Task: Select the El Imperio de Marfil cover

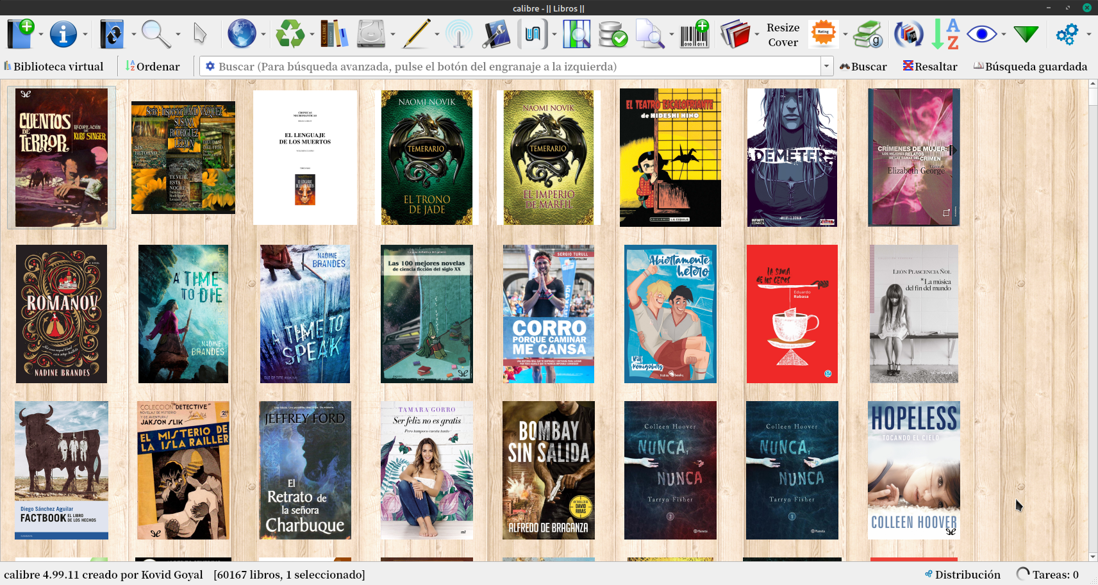Action: point(549,158)
